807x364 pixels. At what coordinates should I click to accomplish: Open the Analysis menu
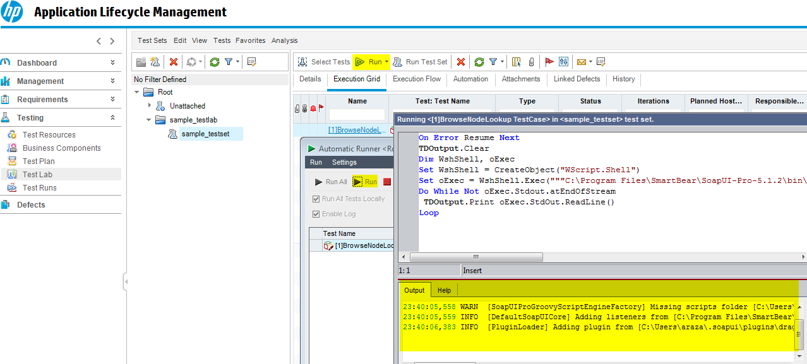coord(285,40)
